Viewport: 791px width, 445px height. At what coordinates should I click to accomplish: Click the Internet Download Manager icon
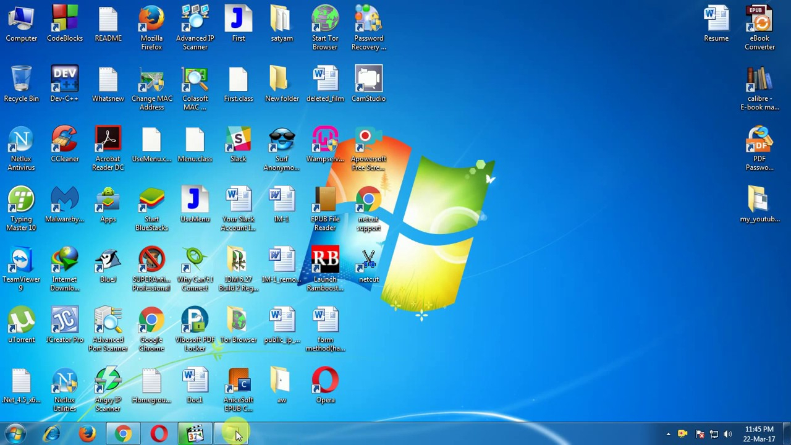click(x=65, y=269)
